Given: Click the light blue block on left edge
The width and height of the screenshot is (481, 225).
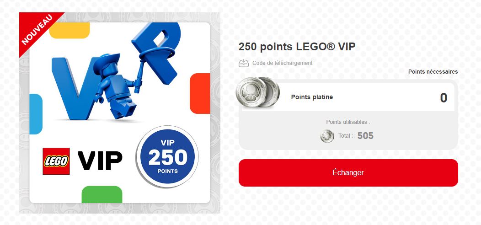Looking at the screenshot, I should (x=36, y=114).
